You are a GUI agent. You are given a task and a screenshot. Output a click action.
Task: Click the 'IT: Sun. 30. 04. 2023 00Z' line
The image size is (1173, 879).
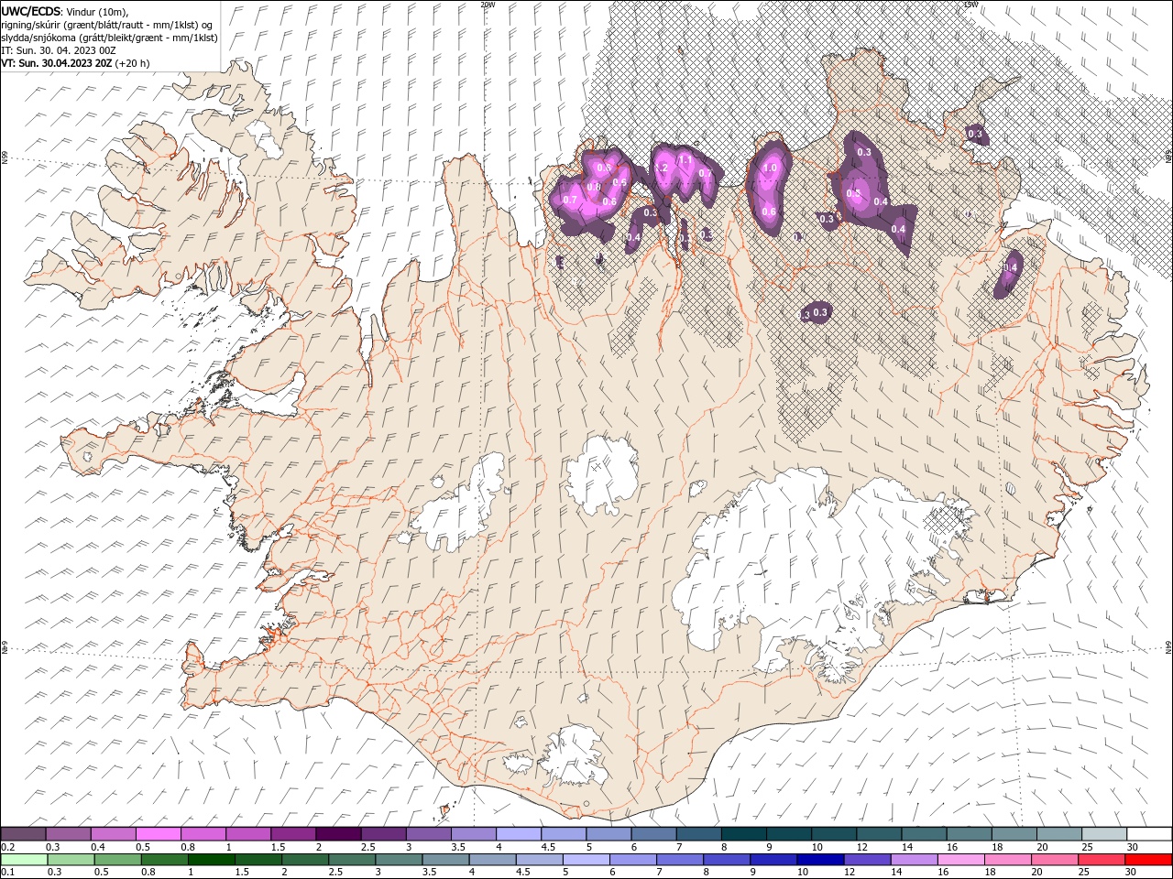click(x=58, y=50)
